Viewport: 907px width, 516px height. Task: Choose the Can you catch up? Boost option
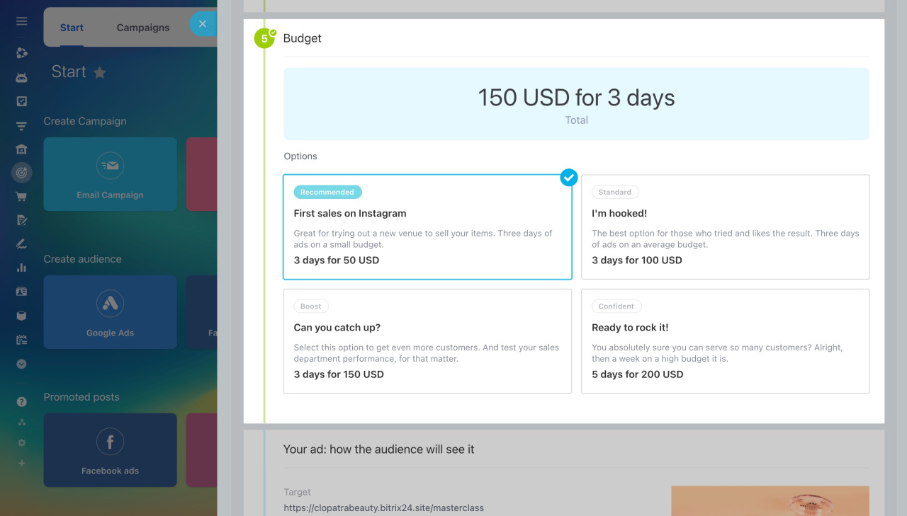(427, 341)
